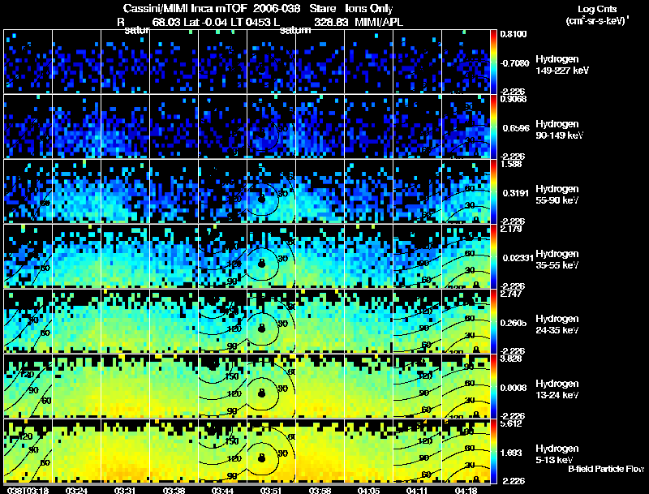Click Saturn marker in 55-90 keV panel at 03:51
Image resolution: width=649 pixels, height=494 pixels.
pos(261,198)
